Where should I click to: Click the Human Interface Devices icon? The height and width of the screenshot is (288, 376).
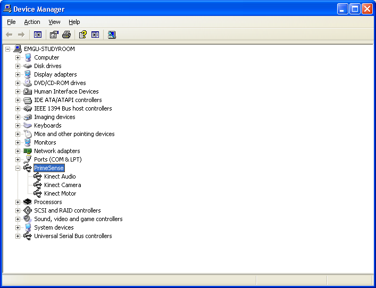(x=28, y=91)
